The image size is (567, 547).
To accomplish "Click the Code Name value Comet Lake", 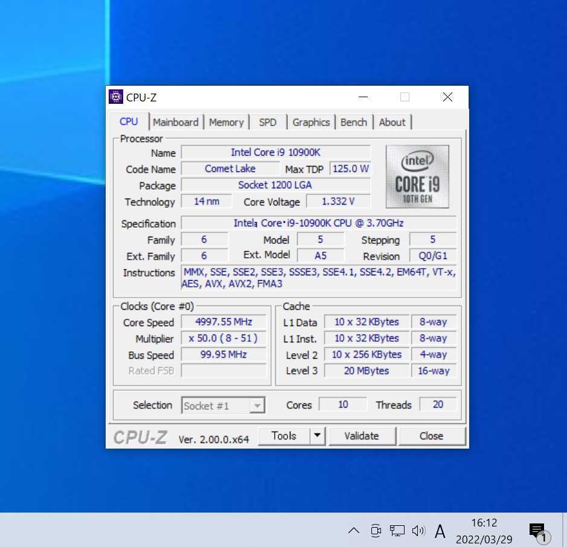I will [x=230, y=169].
